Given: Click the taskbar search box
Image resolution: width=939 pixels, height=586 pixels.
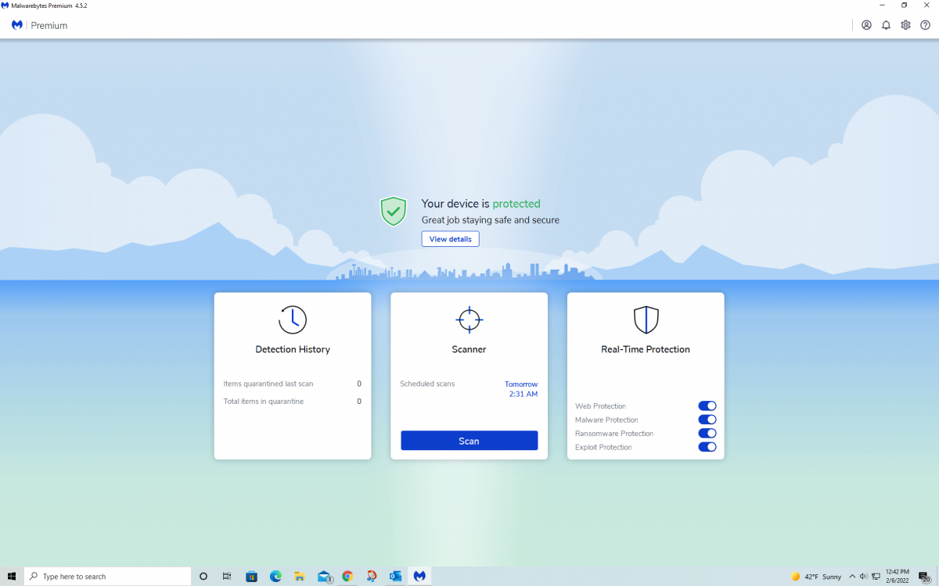Looking at the screenshot, I should 107,577.
